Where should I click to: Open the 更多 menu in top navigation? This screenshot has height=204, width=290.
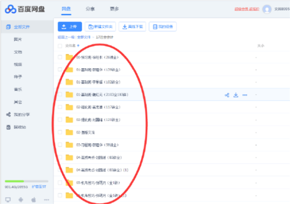pyautogui.click(x=114, y=9)
